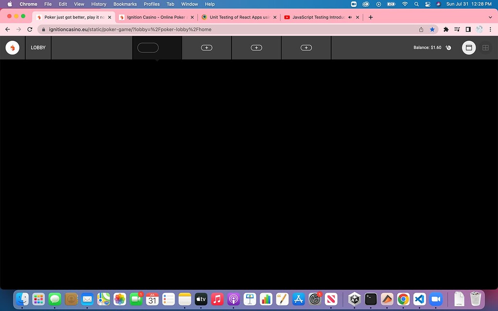Add a table in the third slot
The image size is (498, 311).
[256, 48]
